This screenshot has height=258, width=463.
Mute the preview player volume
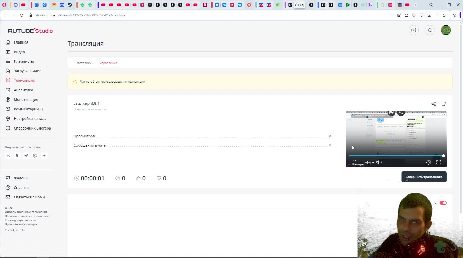click(x=379, y=162)
